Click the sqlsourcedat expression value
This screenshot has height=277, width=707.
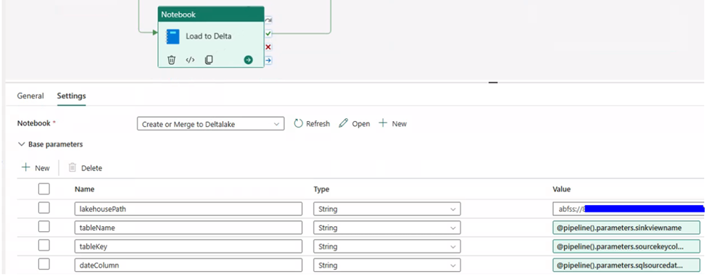click(627, 265)
